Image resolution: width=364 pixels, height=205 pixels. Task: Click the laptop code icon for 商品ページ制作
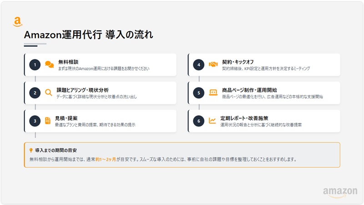tap(213, 93)
